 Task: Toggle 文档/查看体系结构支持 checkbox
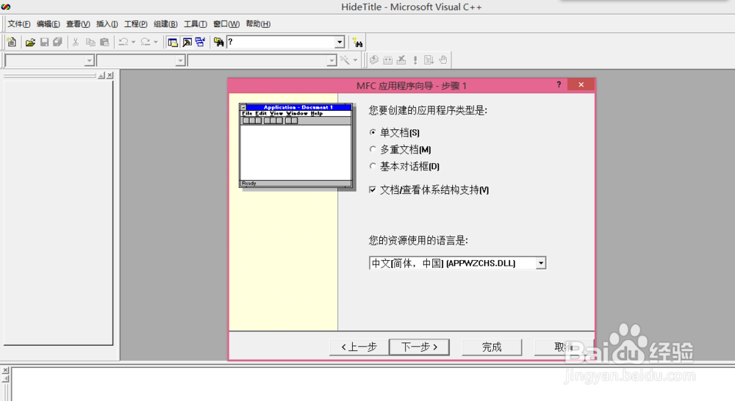point(373,189)
